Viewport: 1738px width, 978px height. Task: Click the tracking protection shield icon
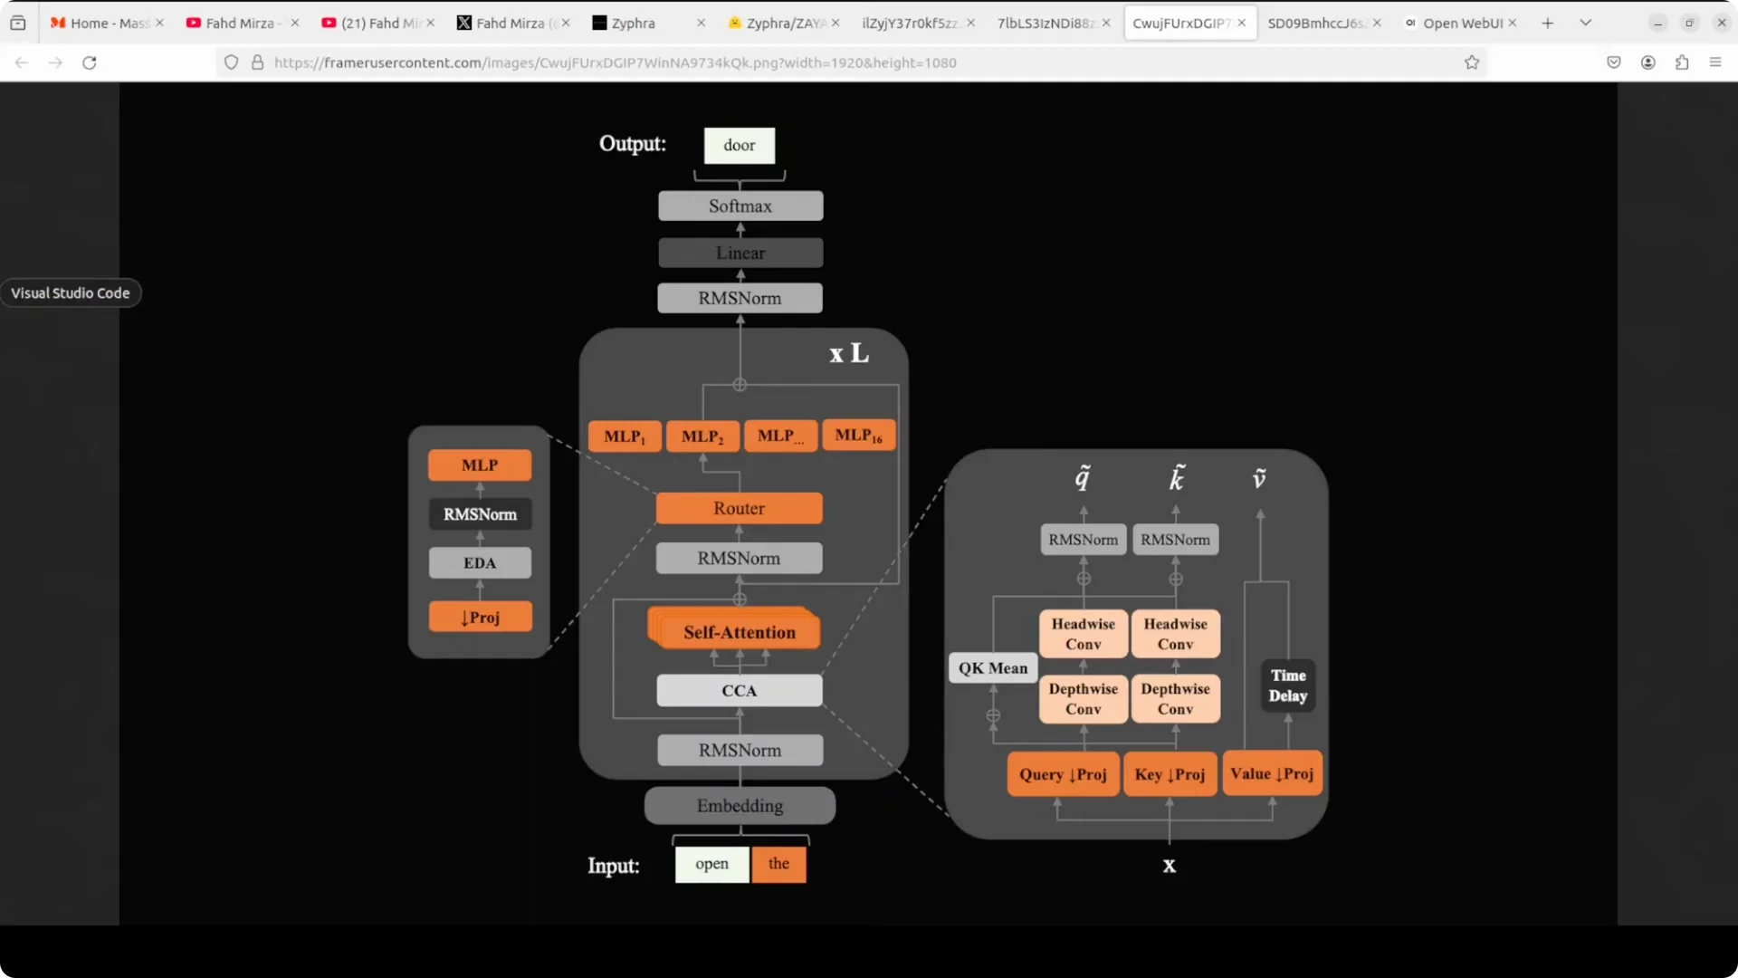(232, 62)
